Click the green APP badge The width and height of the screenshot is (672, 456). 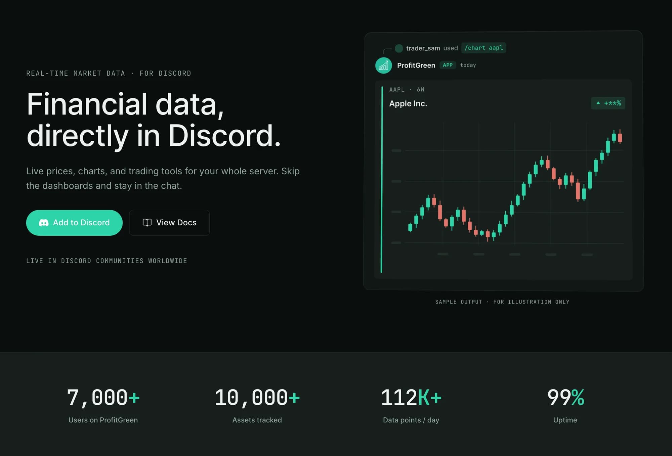click(448, 65)
